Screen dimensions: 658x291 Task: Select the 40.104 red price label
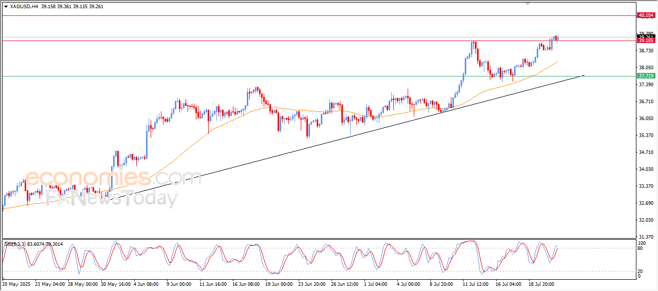[x=645, y=15]
